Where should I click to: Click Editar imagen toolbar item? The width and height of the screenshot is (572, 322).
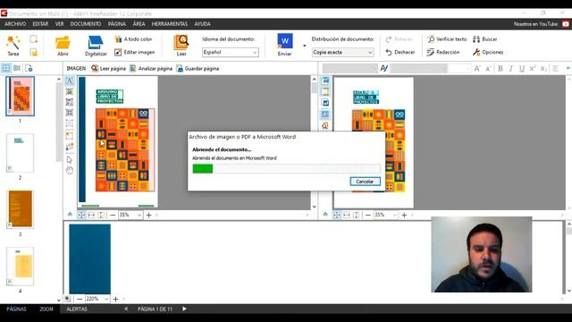[135, 52]
